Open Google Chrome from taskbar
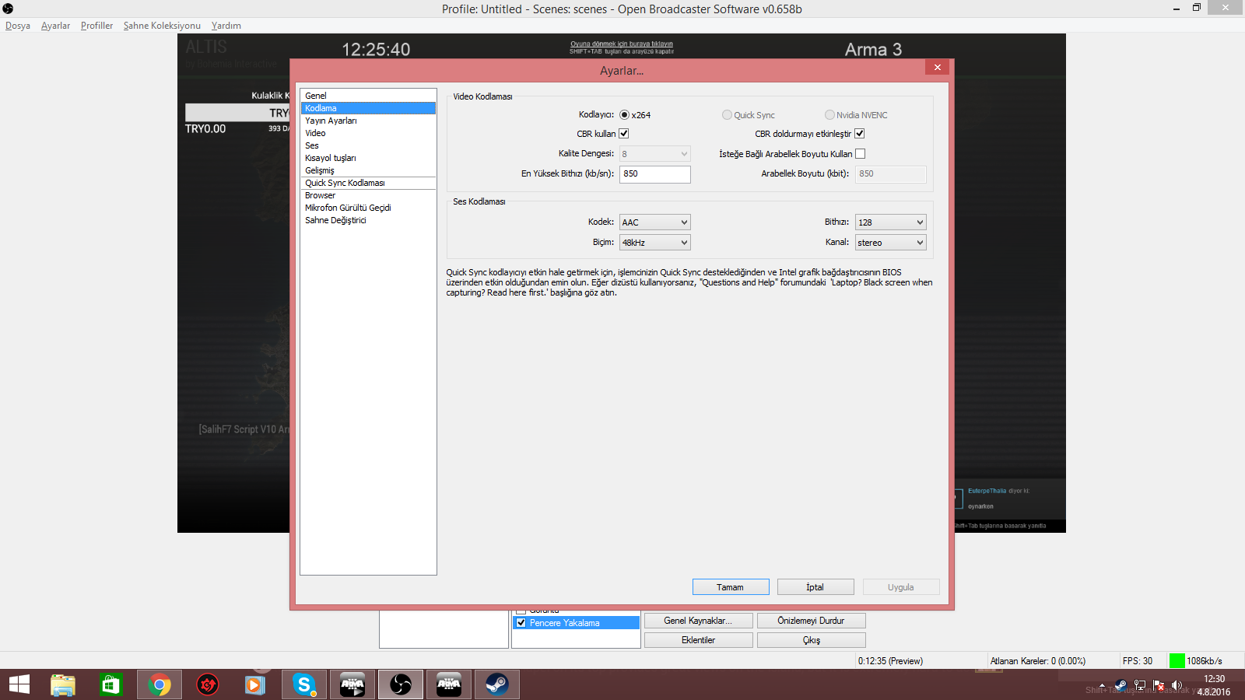This screenshot has width=1245, height=700. click(x=160, y=684)
